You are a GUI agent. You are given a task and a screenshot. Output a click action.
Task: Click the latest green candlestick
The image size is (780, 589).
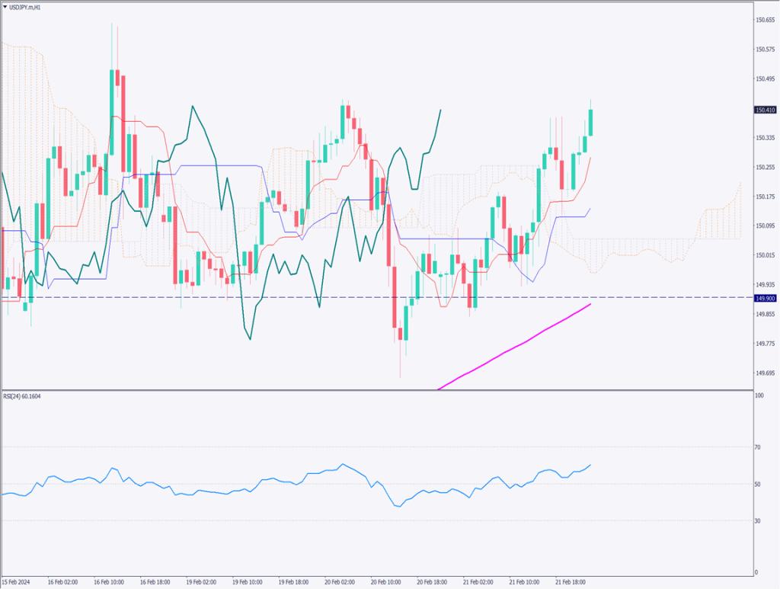(591, 122)
